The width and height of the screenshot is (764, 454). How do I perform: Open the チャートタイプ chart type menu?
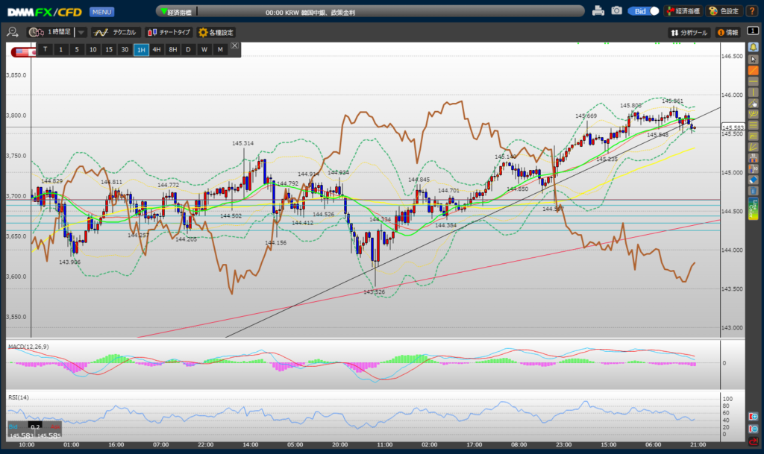click(169, 32)
